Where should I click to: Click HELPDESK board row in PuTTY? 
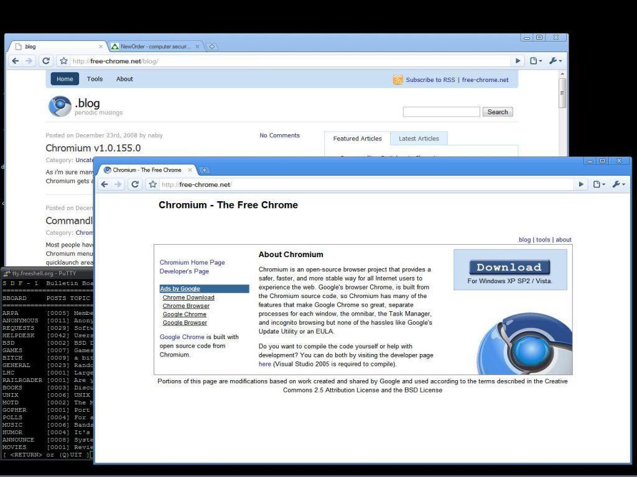48,335
